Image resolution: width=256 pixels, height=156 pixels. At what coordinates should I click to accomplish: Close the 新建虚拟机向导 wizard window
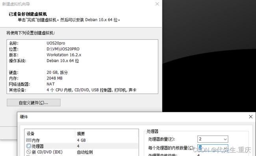157,4
